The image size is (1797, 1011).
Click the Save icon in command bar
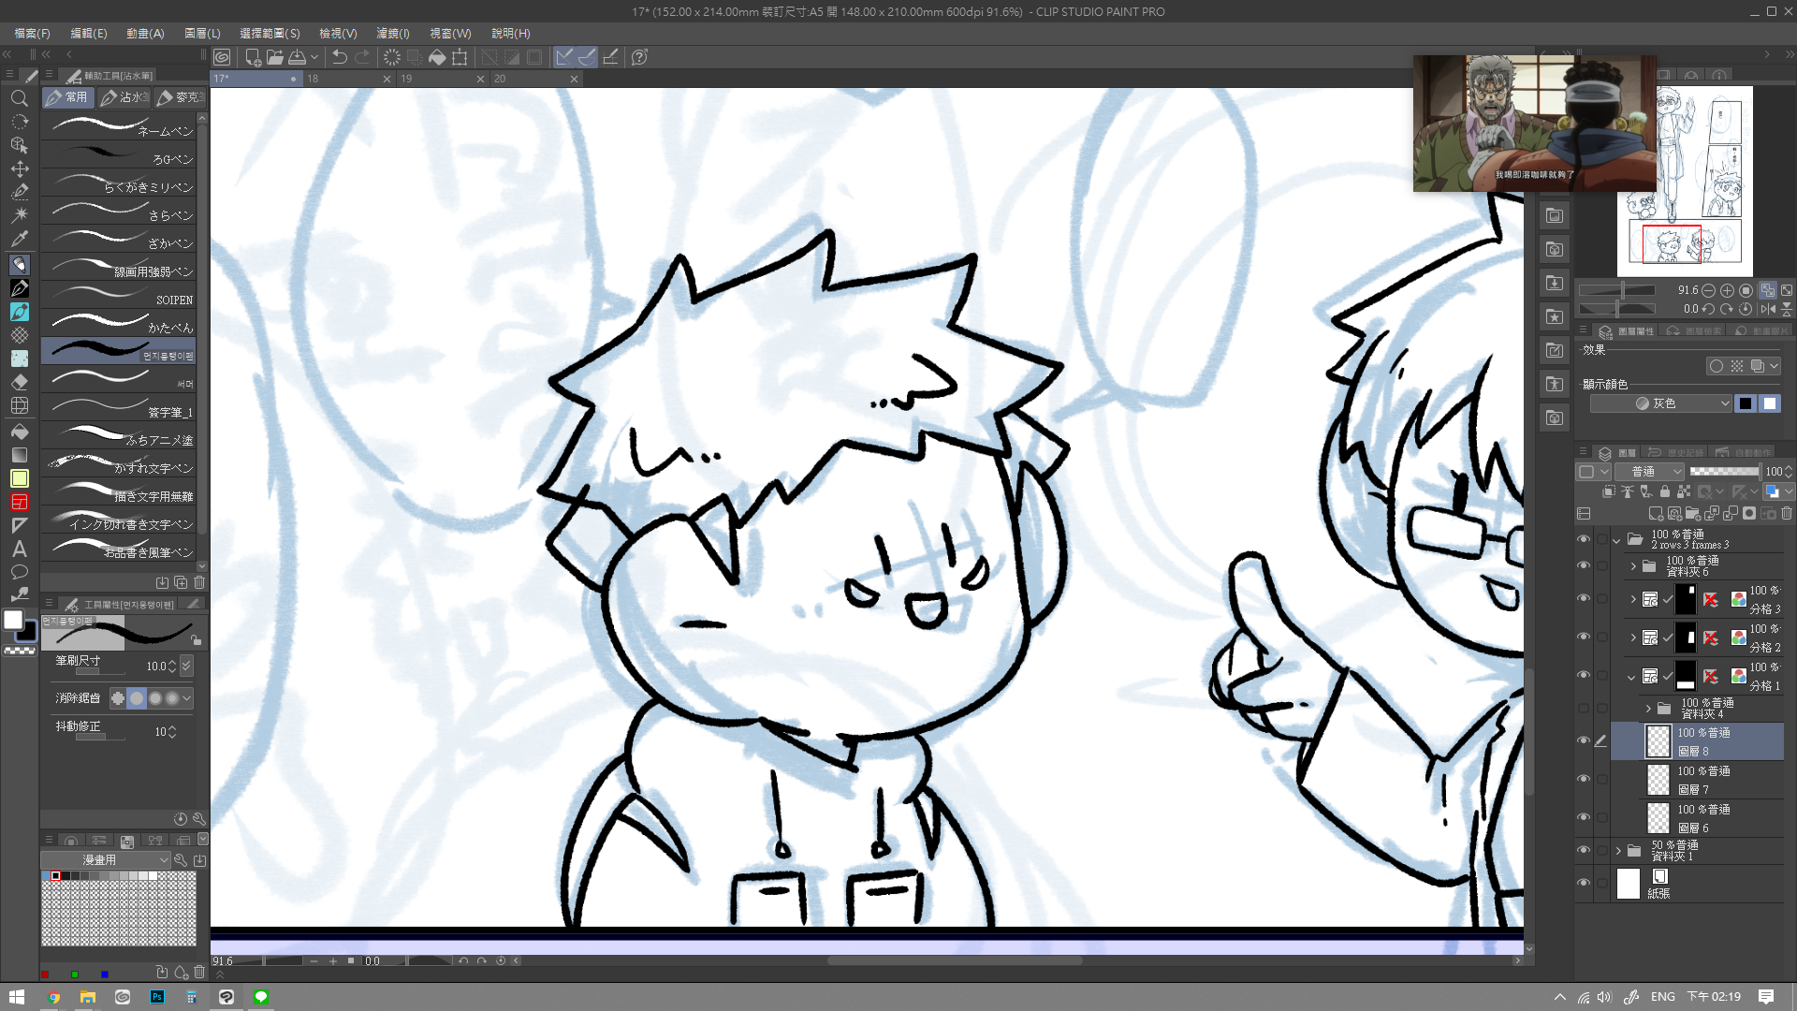pyautogui.click(x=297, y=57)
